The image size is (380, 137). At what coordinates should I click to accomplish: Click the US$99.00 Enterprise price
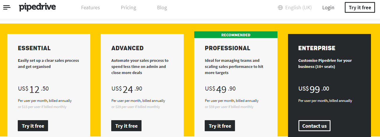pyautogui.click(x=314, y=89)
